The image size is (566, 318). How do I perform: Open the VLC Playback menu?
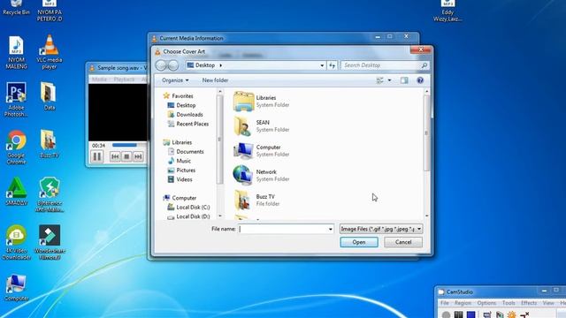tap(124, 79)
